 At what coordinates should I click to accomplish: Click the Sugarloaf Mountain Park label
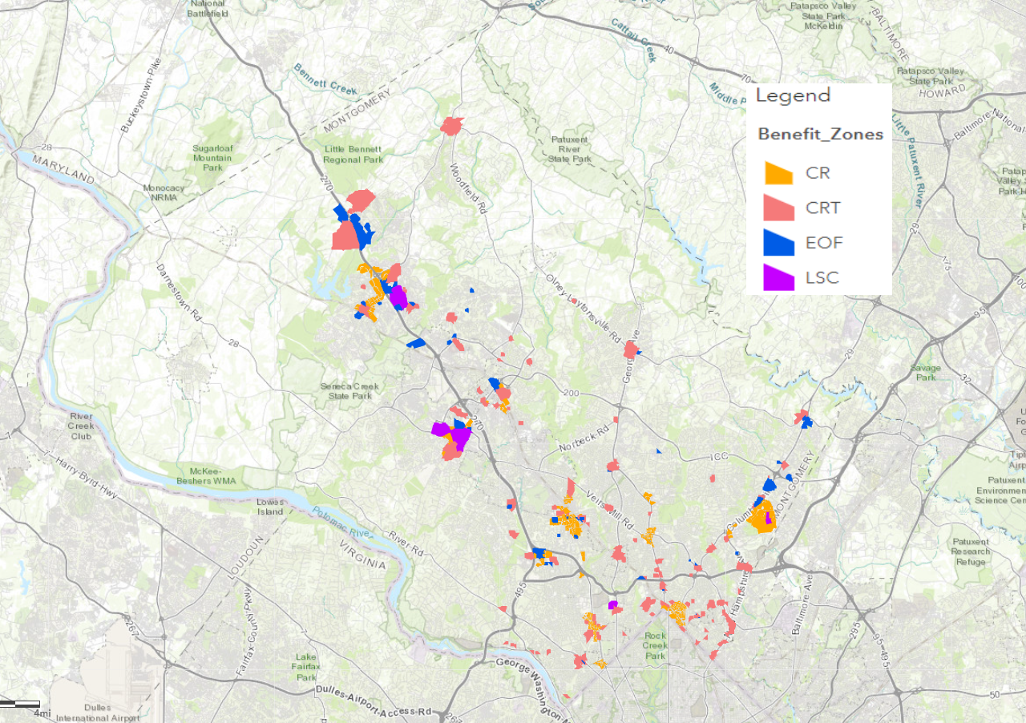(212, 158)
